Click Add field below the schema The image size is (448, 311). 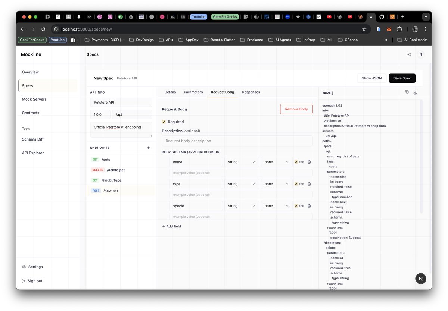(171, 226)
